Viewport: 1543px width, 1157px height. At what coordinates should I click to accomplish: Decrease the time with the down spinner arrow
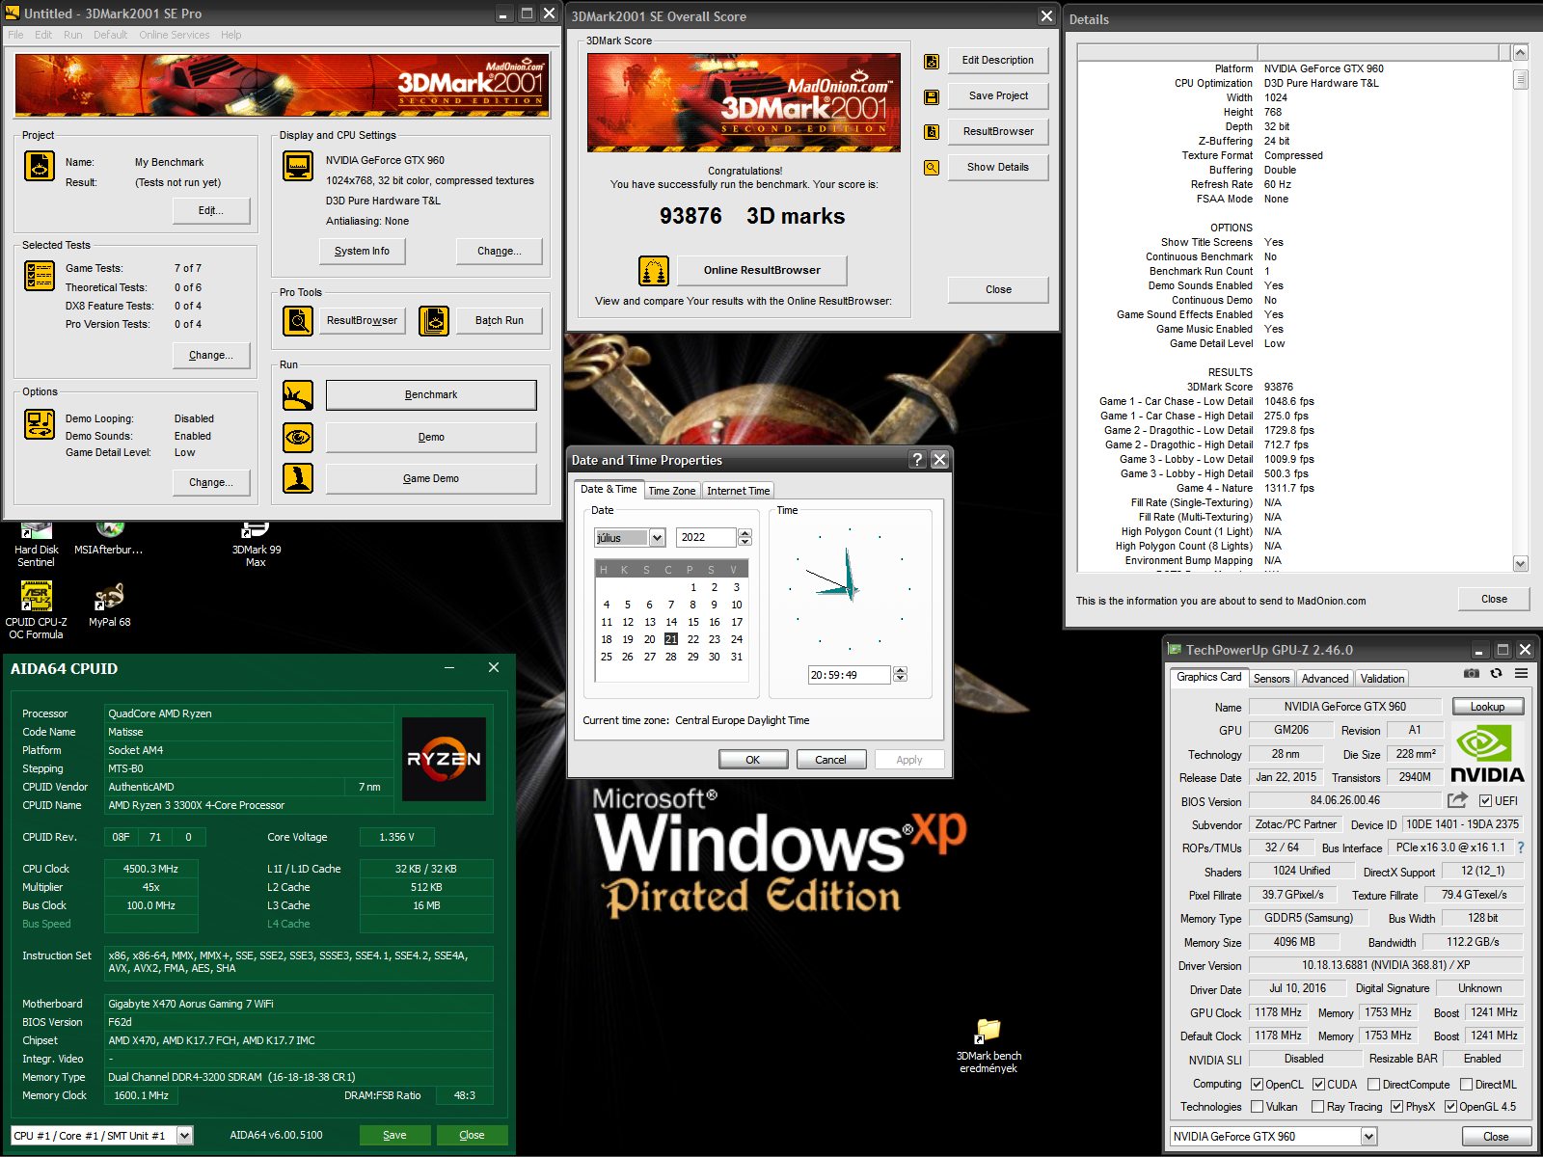coord(900,679)
